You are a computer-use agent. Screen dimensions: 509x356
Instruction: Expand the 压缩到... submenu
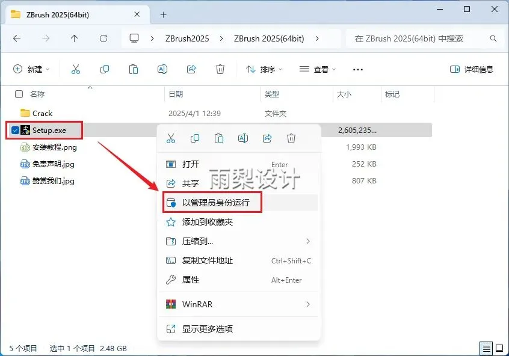tap(307, 241)
